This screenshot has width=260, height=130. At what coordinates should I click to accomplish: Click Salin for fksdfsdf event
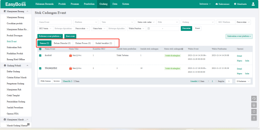click(247, 61)
